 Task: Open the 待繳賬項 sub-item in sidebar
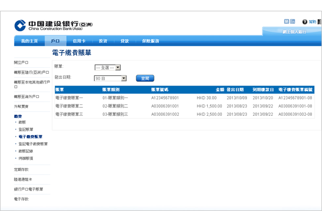pos(26,158)
